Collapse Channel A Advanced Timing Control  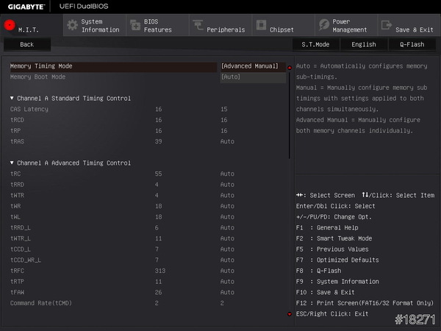tap(12, 163)
